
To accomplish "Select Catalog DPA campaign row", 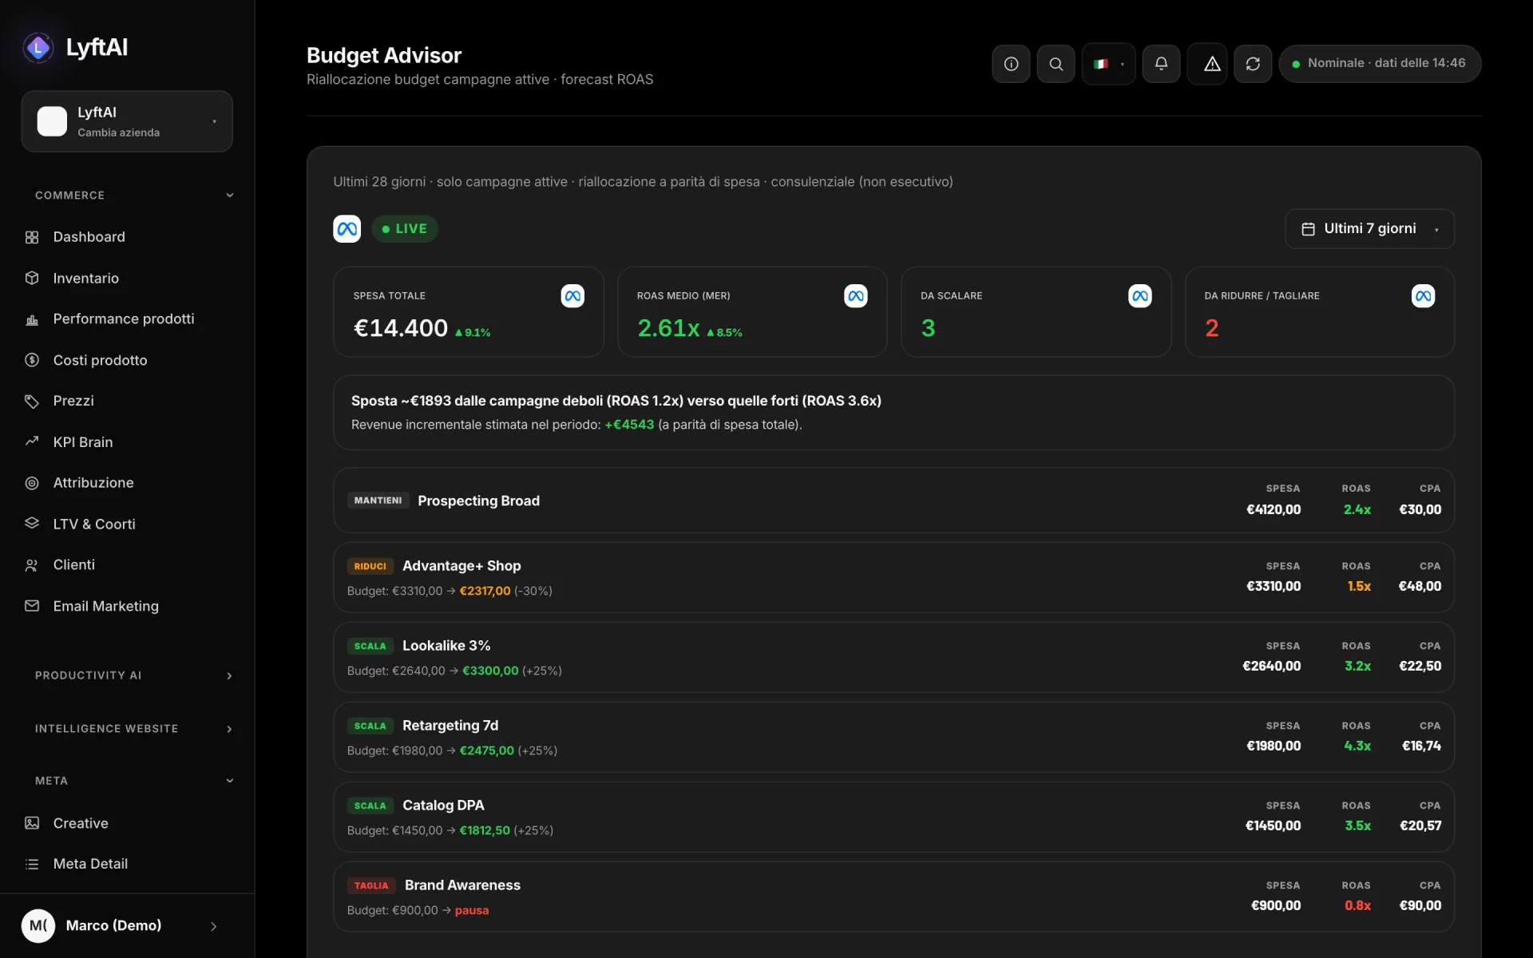I will point(893,817).
